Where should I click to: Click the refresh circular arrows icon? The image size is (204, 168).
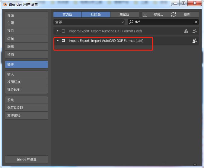pos(174,14)
